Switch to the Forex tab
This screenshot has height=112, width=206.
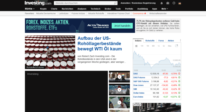click(x=161, y=41)
